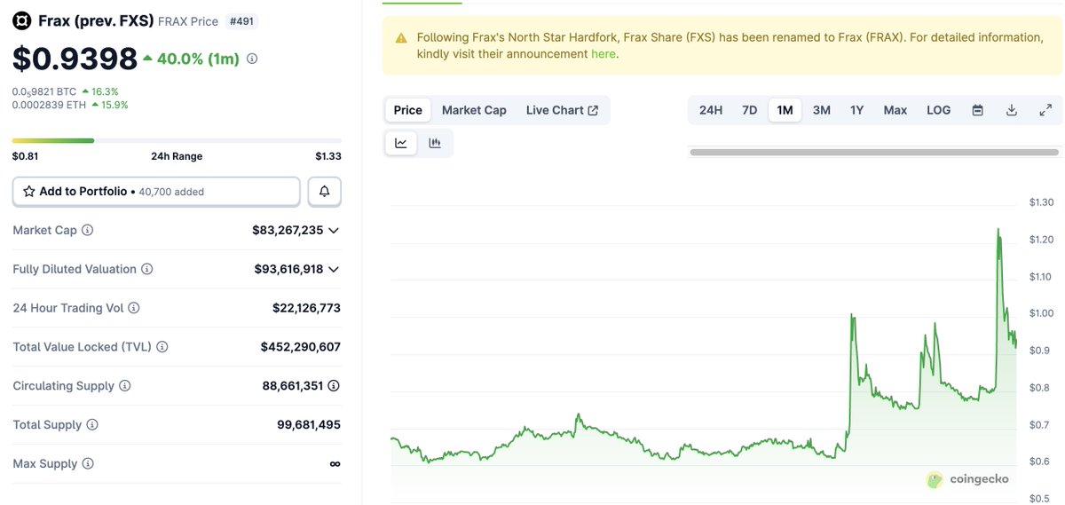Open the Live Chart tab

(562, 110)
